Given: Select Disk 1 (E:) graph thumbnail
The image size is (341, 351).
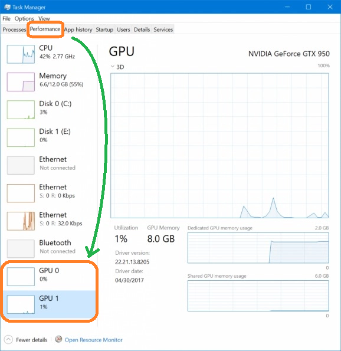Looking at the screenshot, I should 21,137.
